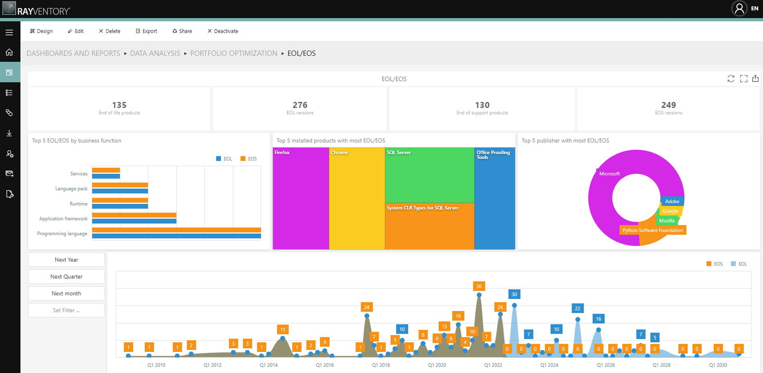Click the list view sidebar icon
Viewport: 763px width, 373px height.
point(9,93)
